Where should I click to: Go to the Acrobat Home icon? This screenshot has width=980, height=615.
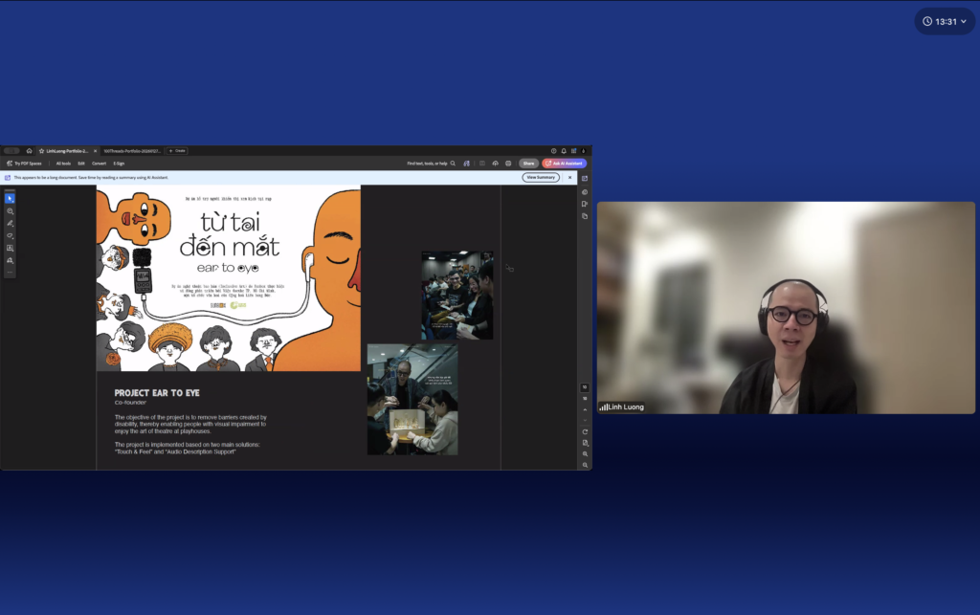click(30, 151)
